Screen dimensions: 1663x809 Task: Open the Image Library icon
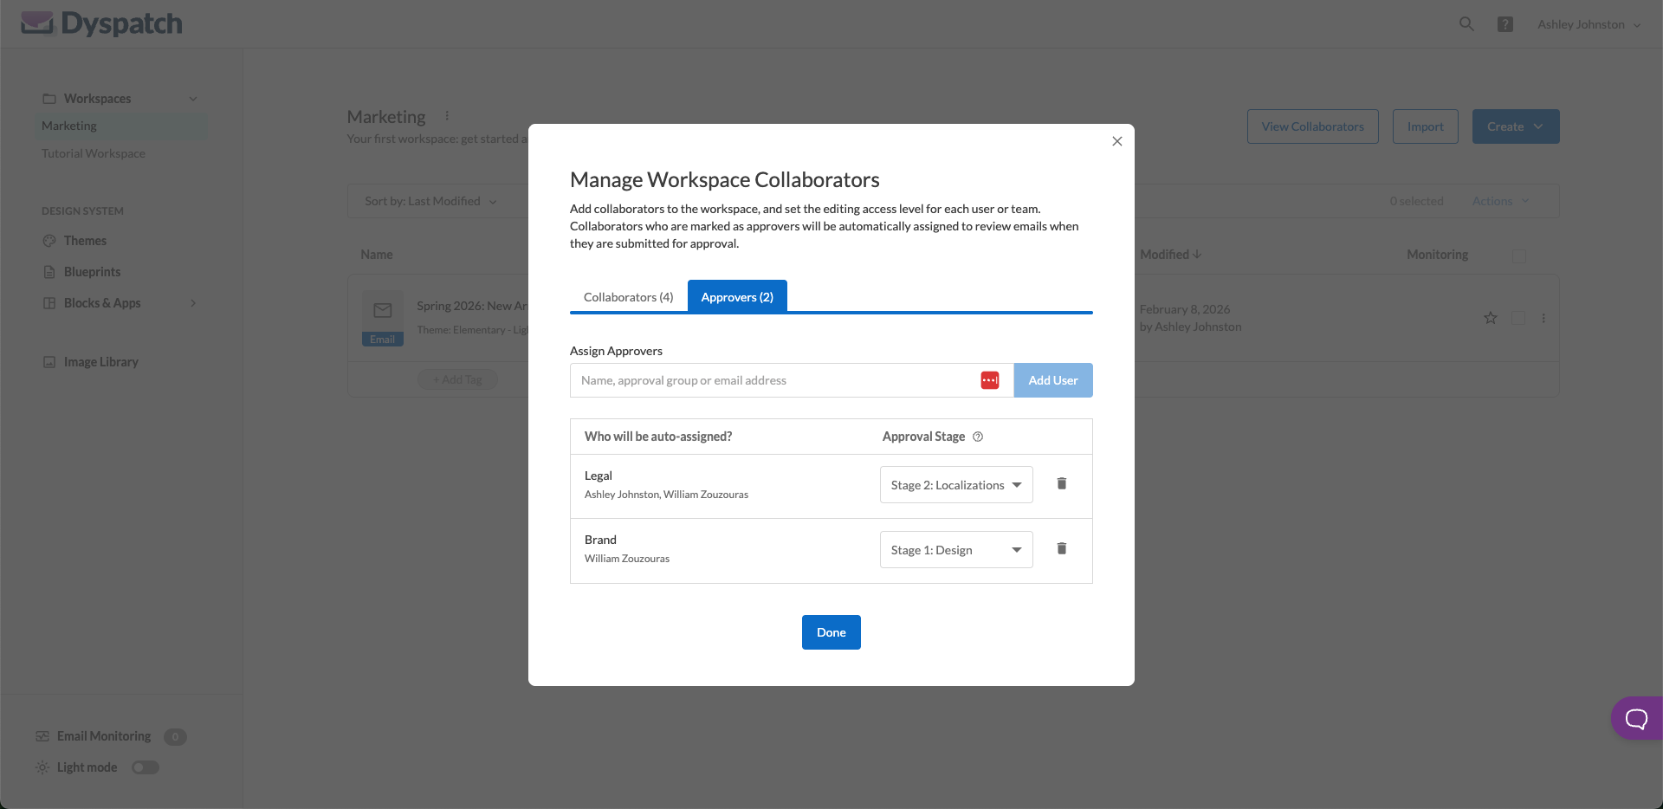tap(50, 361)
